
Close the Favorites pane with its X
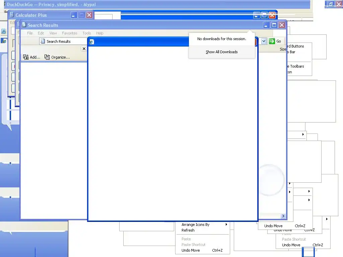click(84, 49)
